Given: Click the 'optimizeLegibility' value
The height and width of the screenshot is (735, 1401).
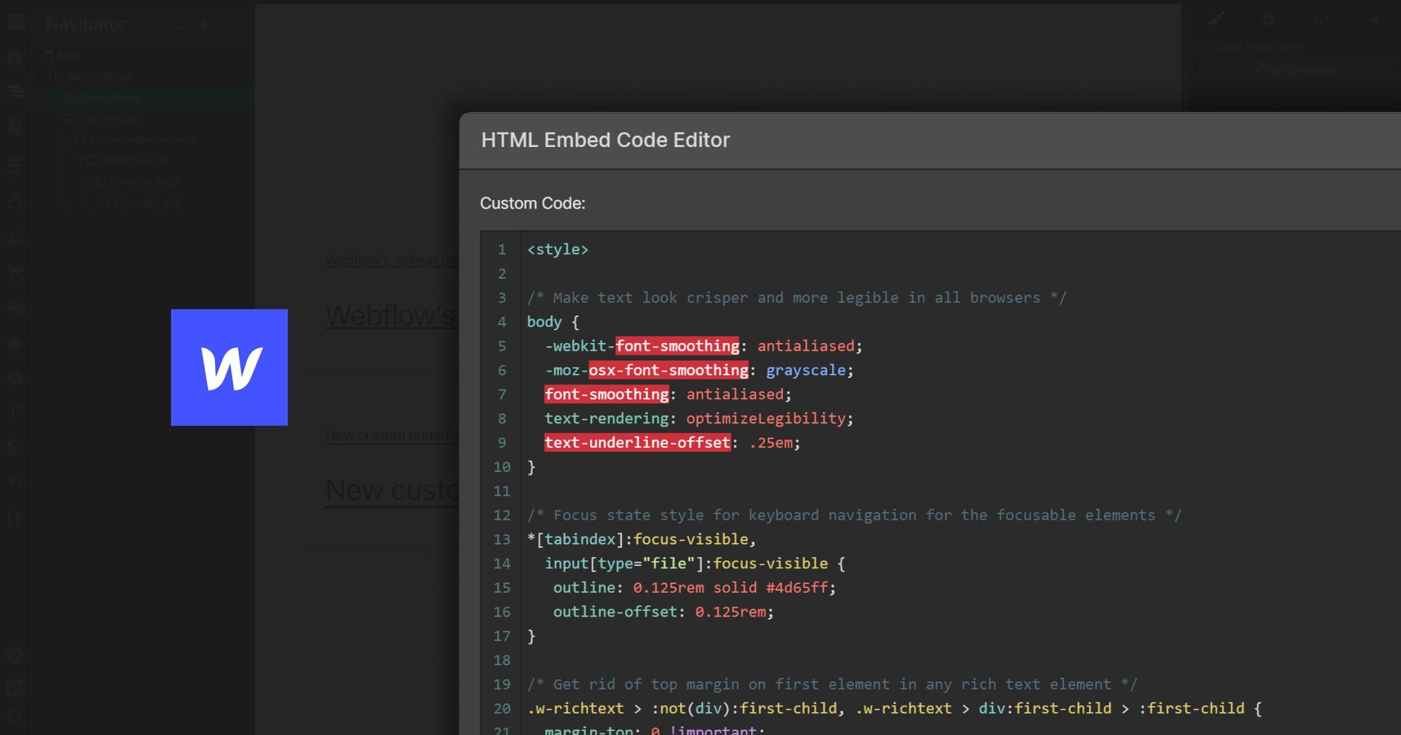Looking at the screenshot, I should [x=766, y=418].
